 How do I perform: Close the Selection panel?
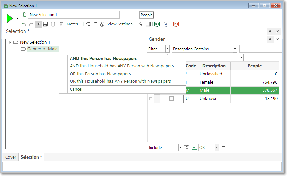pos(278,31)
